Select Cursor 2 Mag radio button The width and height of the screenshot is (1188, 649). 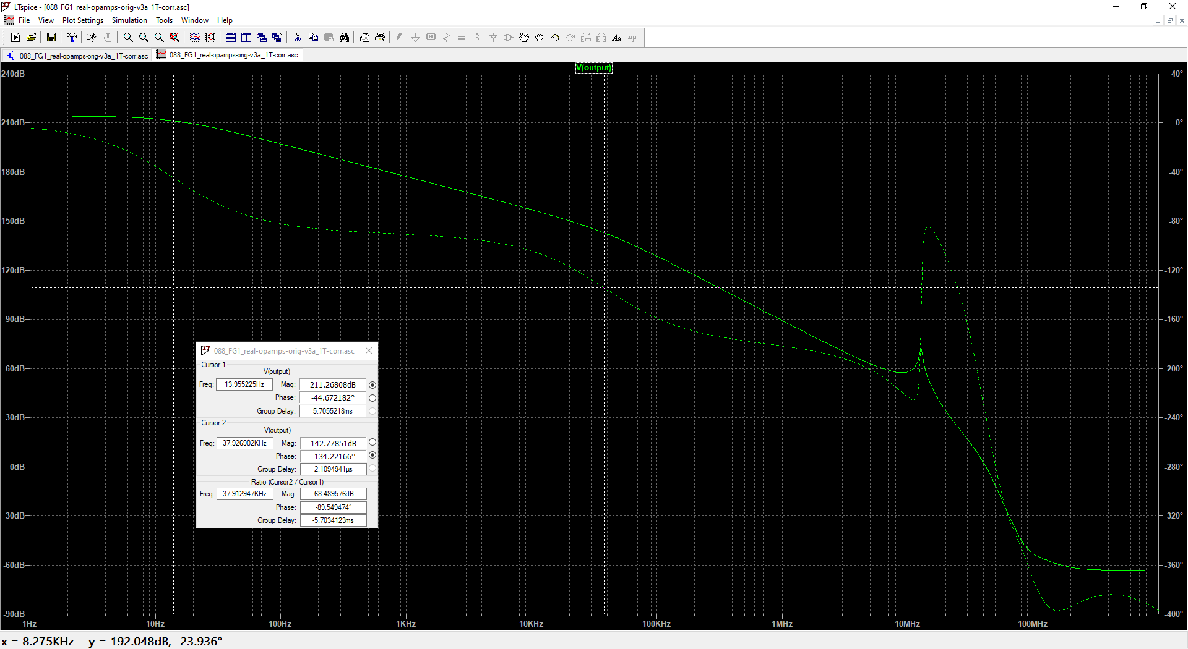click(372, 443)
